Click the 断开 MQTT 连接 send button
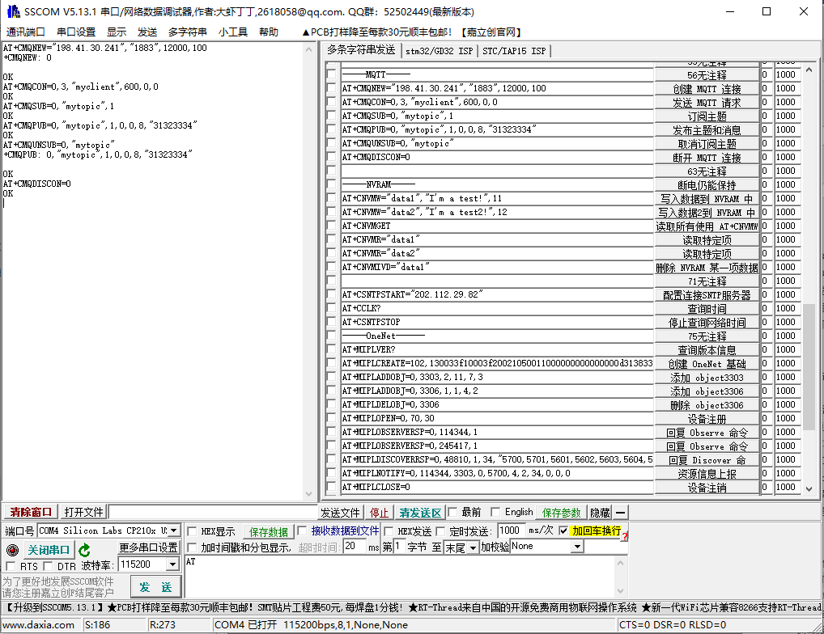 click(x=707, y=157)
